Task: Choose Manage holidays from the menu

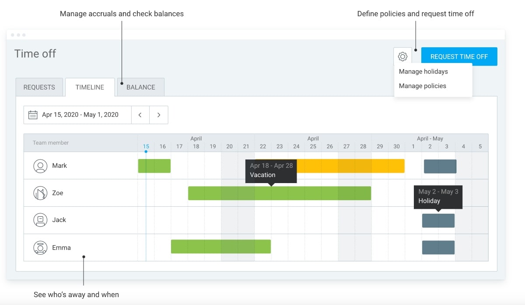Action: [x=423, y=72]
